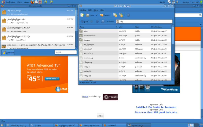Click the Add files to archive icon
Image resolution: width=203 pixels, height=127 pixels.
(115, 15)
